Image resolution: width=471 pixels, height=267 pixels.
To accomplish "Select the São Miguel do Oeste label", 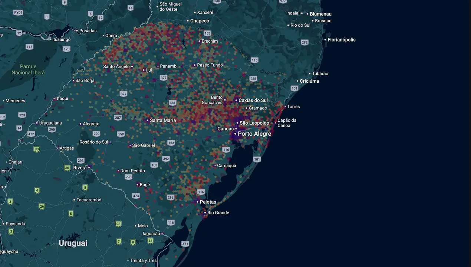I will (x=171, y=7).
